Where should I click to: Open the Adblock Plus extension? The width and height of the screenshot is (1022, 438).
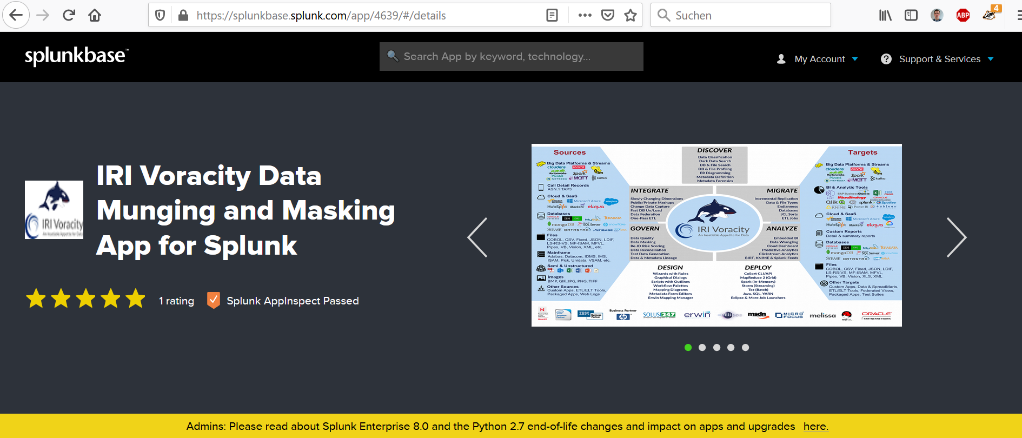click(963, 15)
